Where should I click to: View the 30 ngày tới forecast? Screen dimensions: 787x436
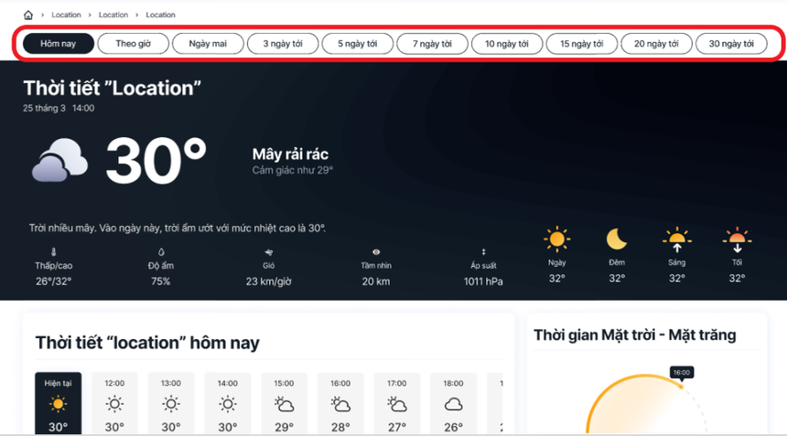[731, 44]
